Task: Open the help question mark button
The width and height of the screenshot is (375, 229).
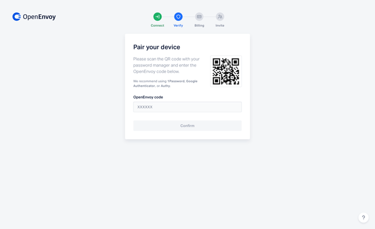Action: 363,218
